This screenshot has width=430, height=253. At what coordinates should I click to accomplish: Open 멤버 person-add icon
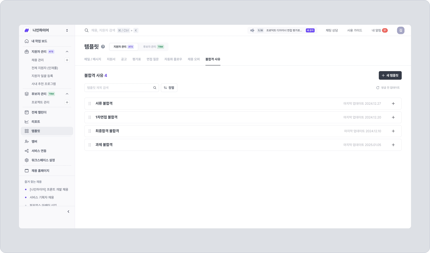(x=27, y=141)
